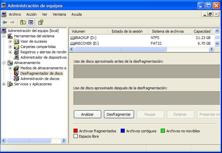Click the Detener button
Image resolution: width=222 pixels, height=153 pixels.
click(x=180, y=114)
